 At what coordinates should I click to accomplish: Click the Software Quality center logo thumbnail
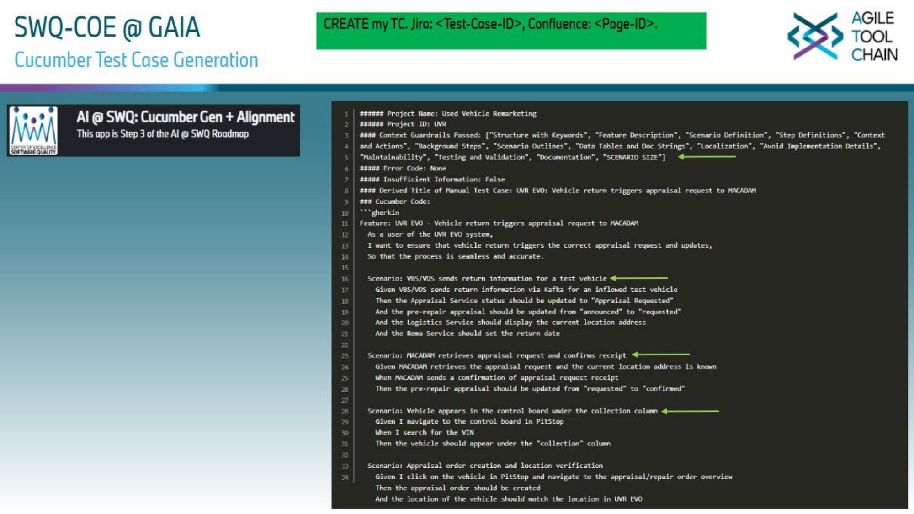34,131
